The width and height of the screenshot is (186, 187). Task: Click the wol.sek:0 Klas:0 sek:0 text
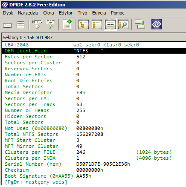click(106, 45)
